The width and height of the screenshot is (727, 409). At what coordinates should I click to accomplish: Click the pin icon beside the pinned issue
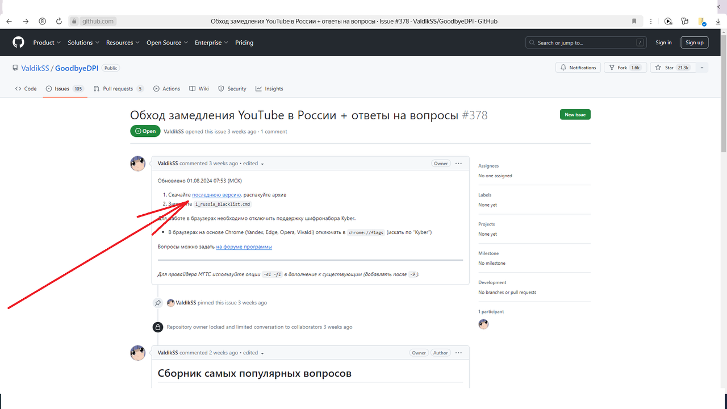coord(158,302)
